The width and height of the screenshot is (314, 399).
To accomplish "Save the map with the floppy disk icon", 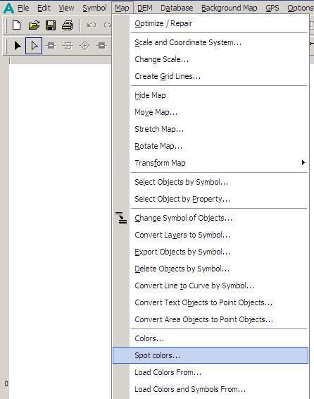I will click(51, 25).
